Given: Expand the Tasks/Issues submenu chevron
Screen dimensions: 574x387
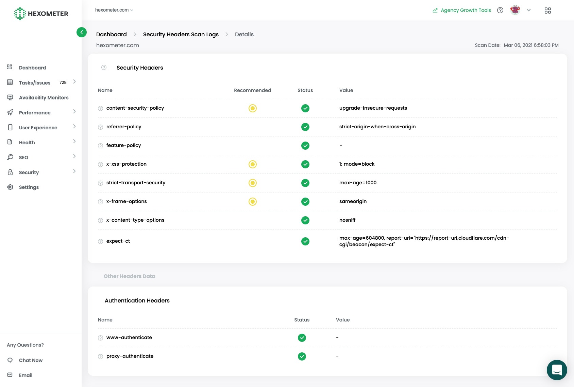Looking at the screenshot, I should click(74, 82).
